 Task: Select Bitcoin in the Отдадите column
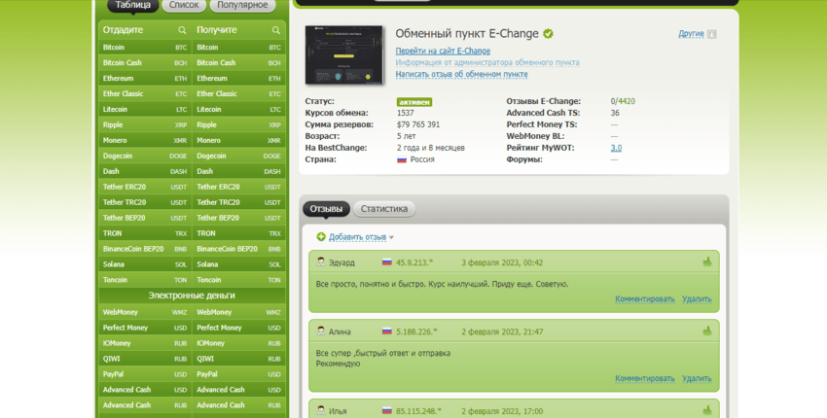[x=114, y=47]
